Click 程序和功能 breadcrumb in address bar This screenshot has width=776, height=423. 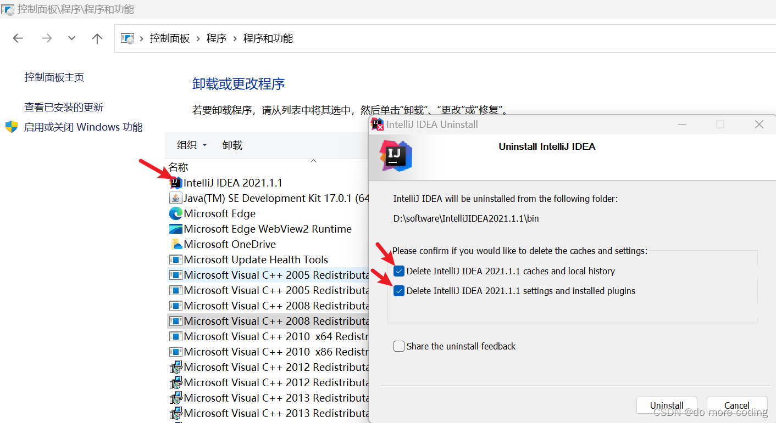(268, 38)
